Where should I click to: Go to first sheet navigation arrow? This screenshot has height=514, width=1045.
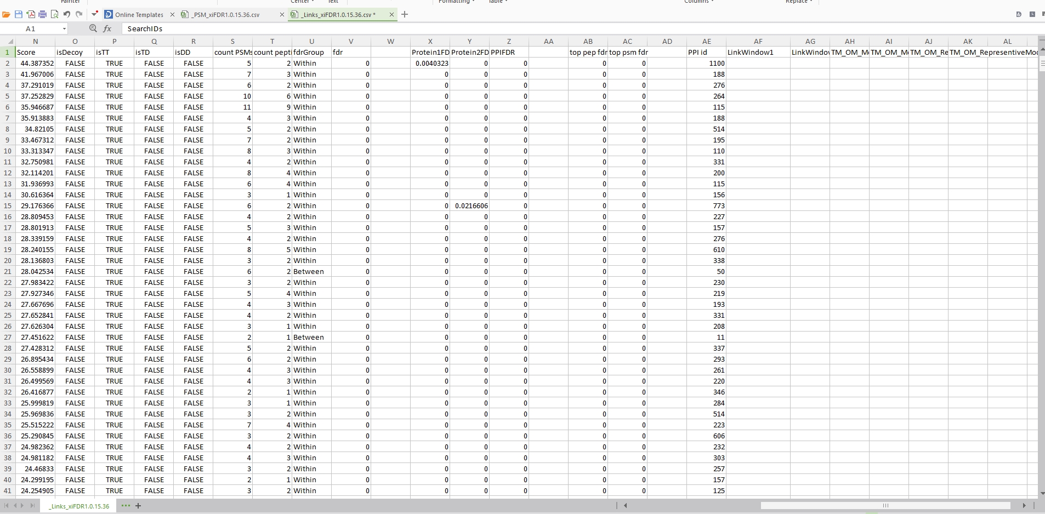tap(7, 506)
